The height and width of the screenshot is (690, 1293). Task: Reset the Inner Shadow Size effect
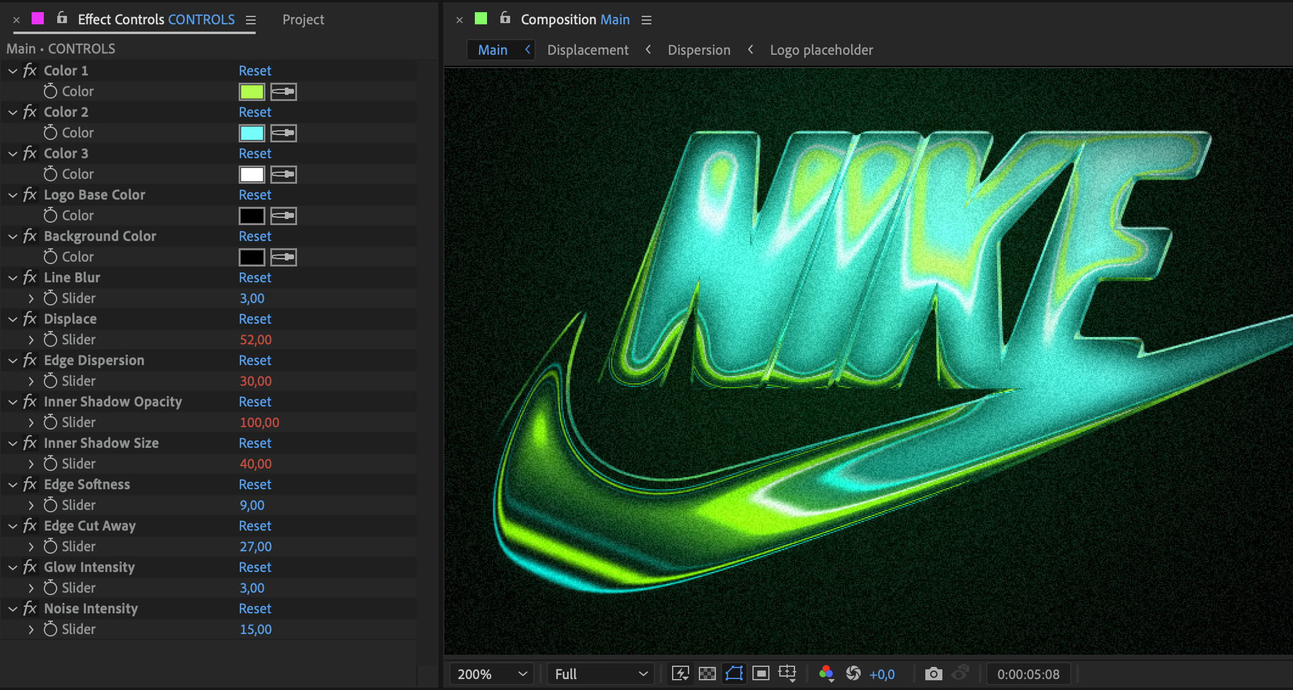pos(254,443)
